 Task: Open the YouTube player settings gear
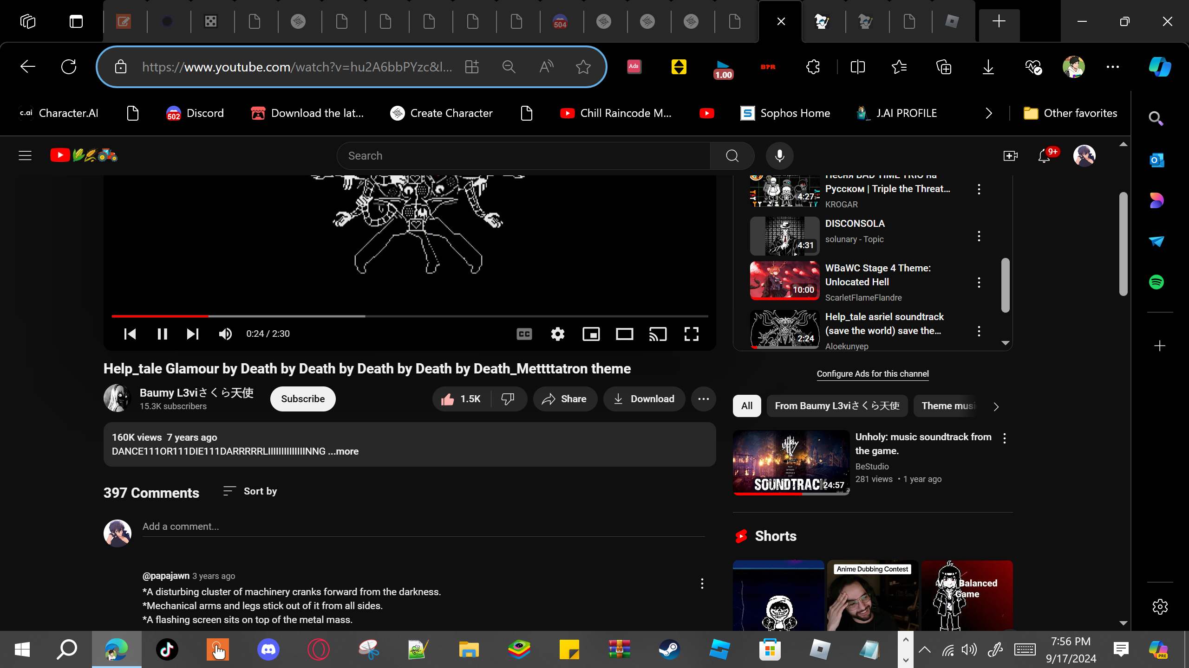[557, 334]
